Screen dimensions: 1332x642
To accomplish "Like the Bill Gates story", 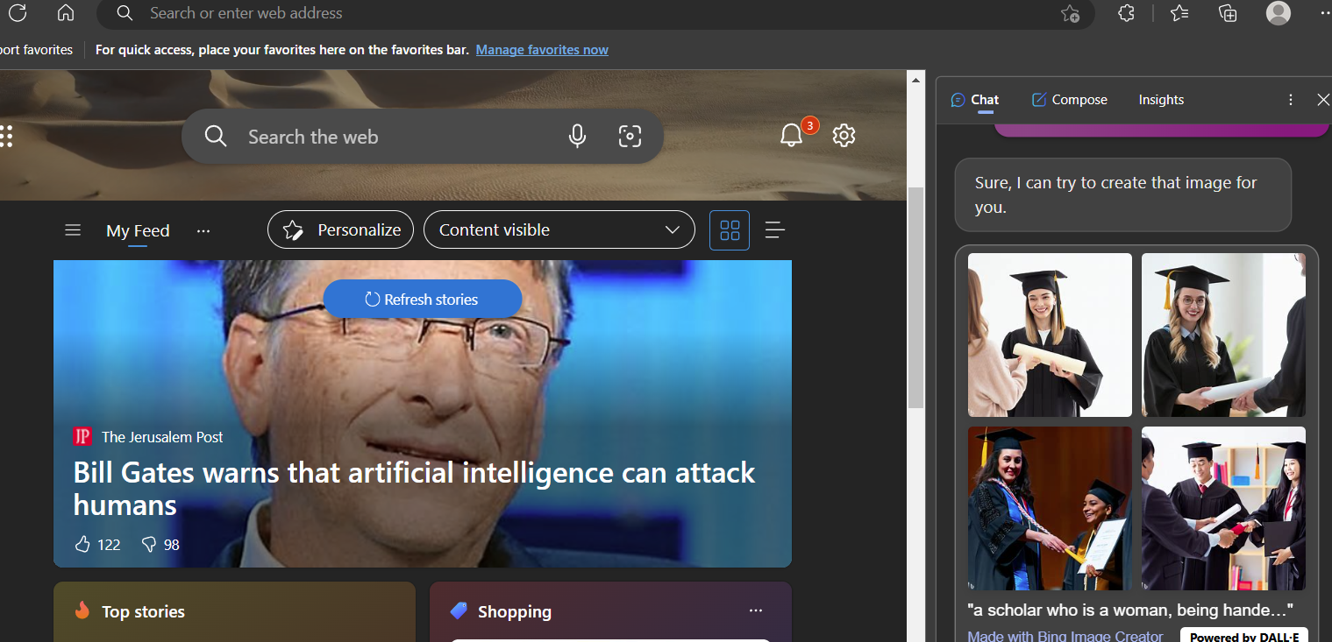I will (x=83, y=545).
